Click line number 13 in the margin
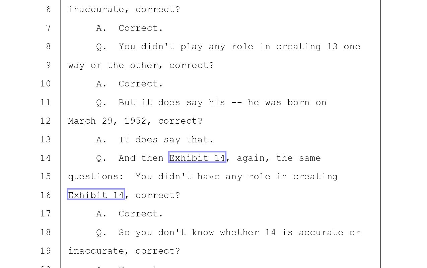 tap(46, 139)
